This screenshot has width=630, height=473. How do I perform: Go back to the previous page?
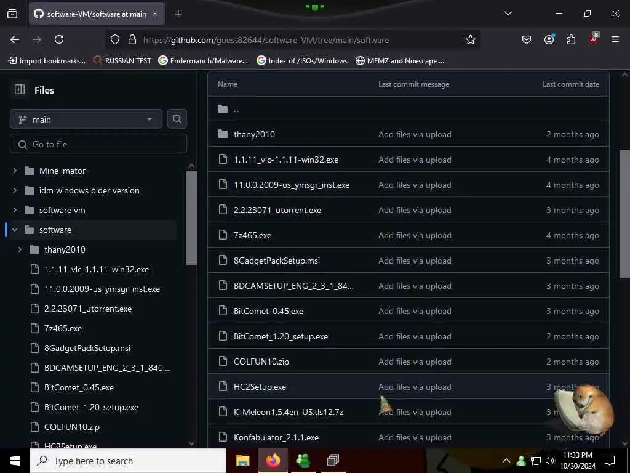(x=15, y=39)
